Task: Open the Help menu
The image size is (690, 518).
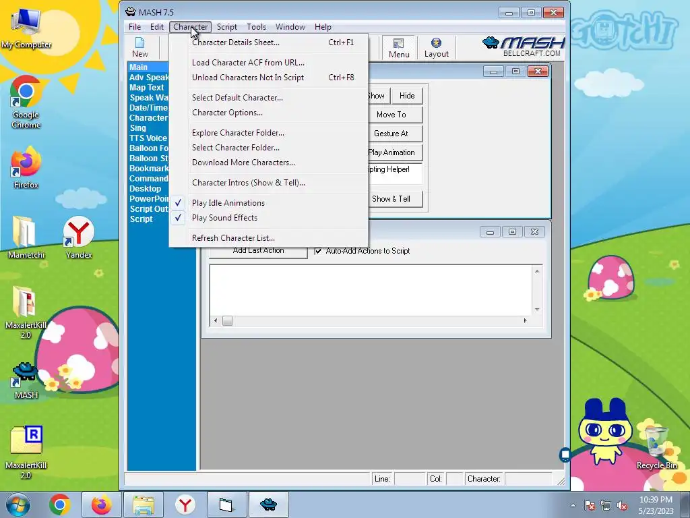Action: tap(323, 27)
